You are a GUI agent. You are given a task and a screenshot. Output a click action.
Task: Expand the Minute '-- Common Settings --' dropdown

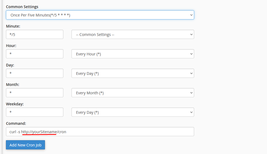[x=132, y=35]
